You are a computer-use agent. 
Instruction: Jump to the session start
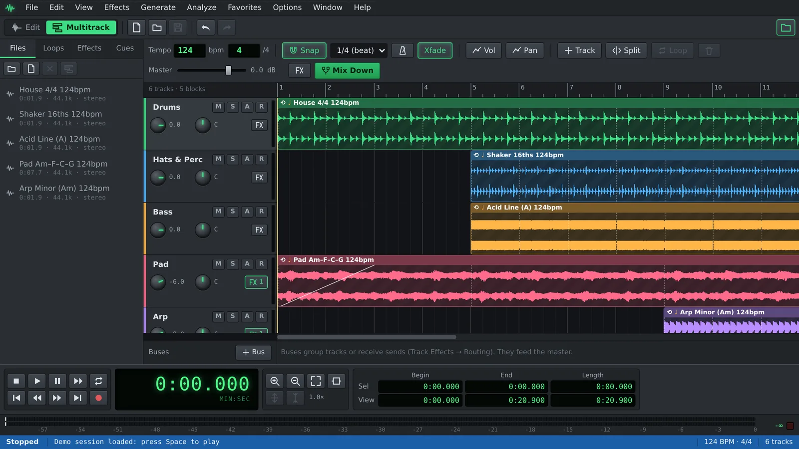point(16,398)
